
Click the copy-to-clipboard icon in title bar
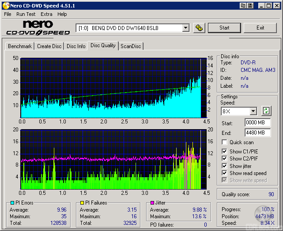pos(243,6)
